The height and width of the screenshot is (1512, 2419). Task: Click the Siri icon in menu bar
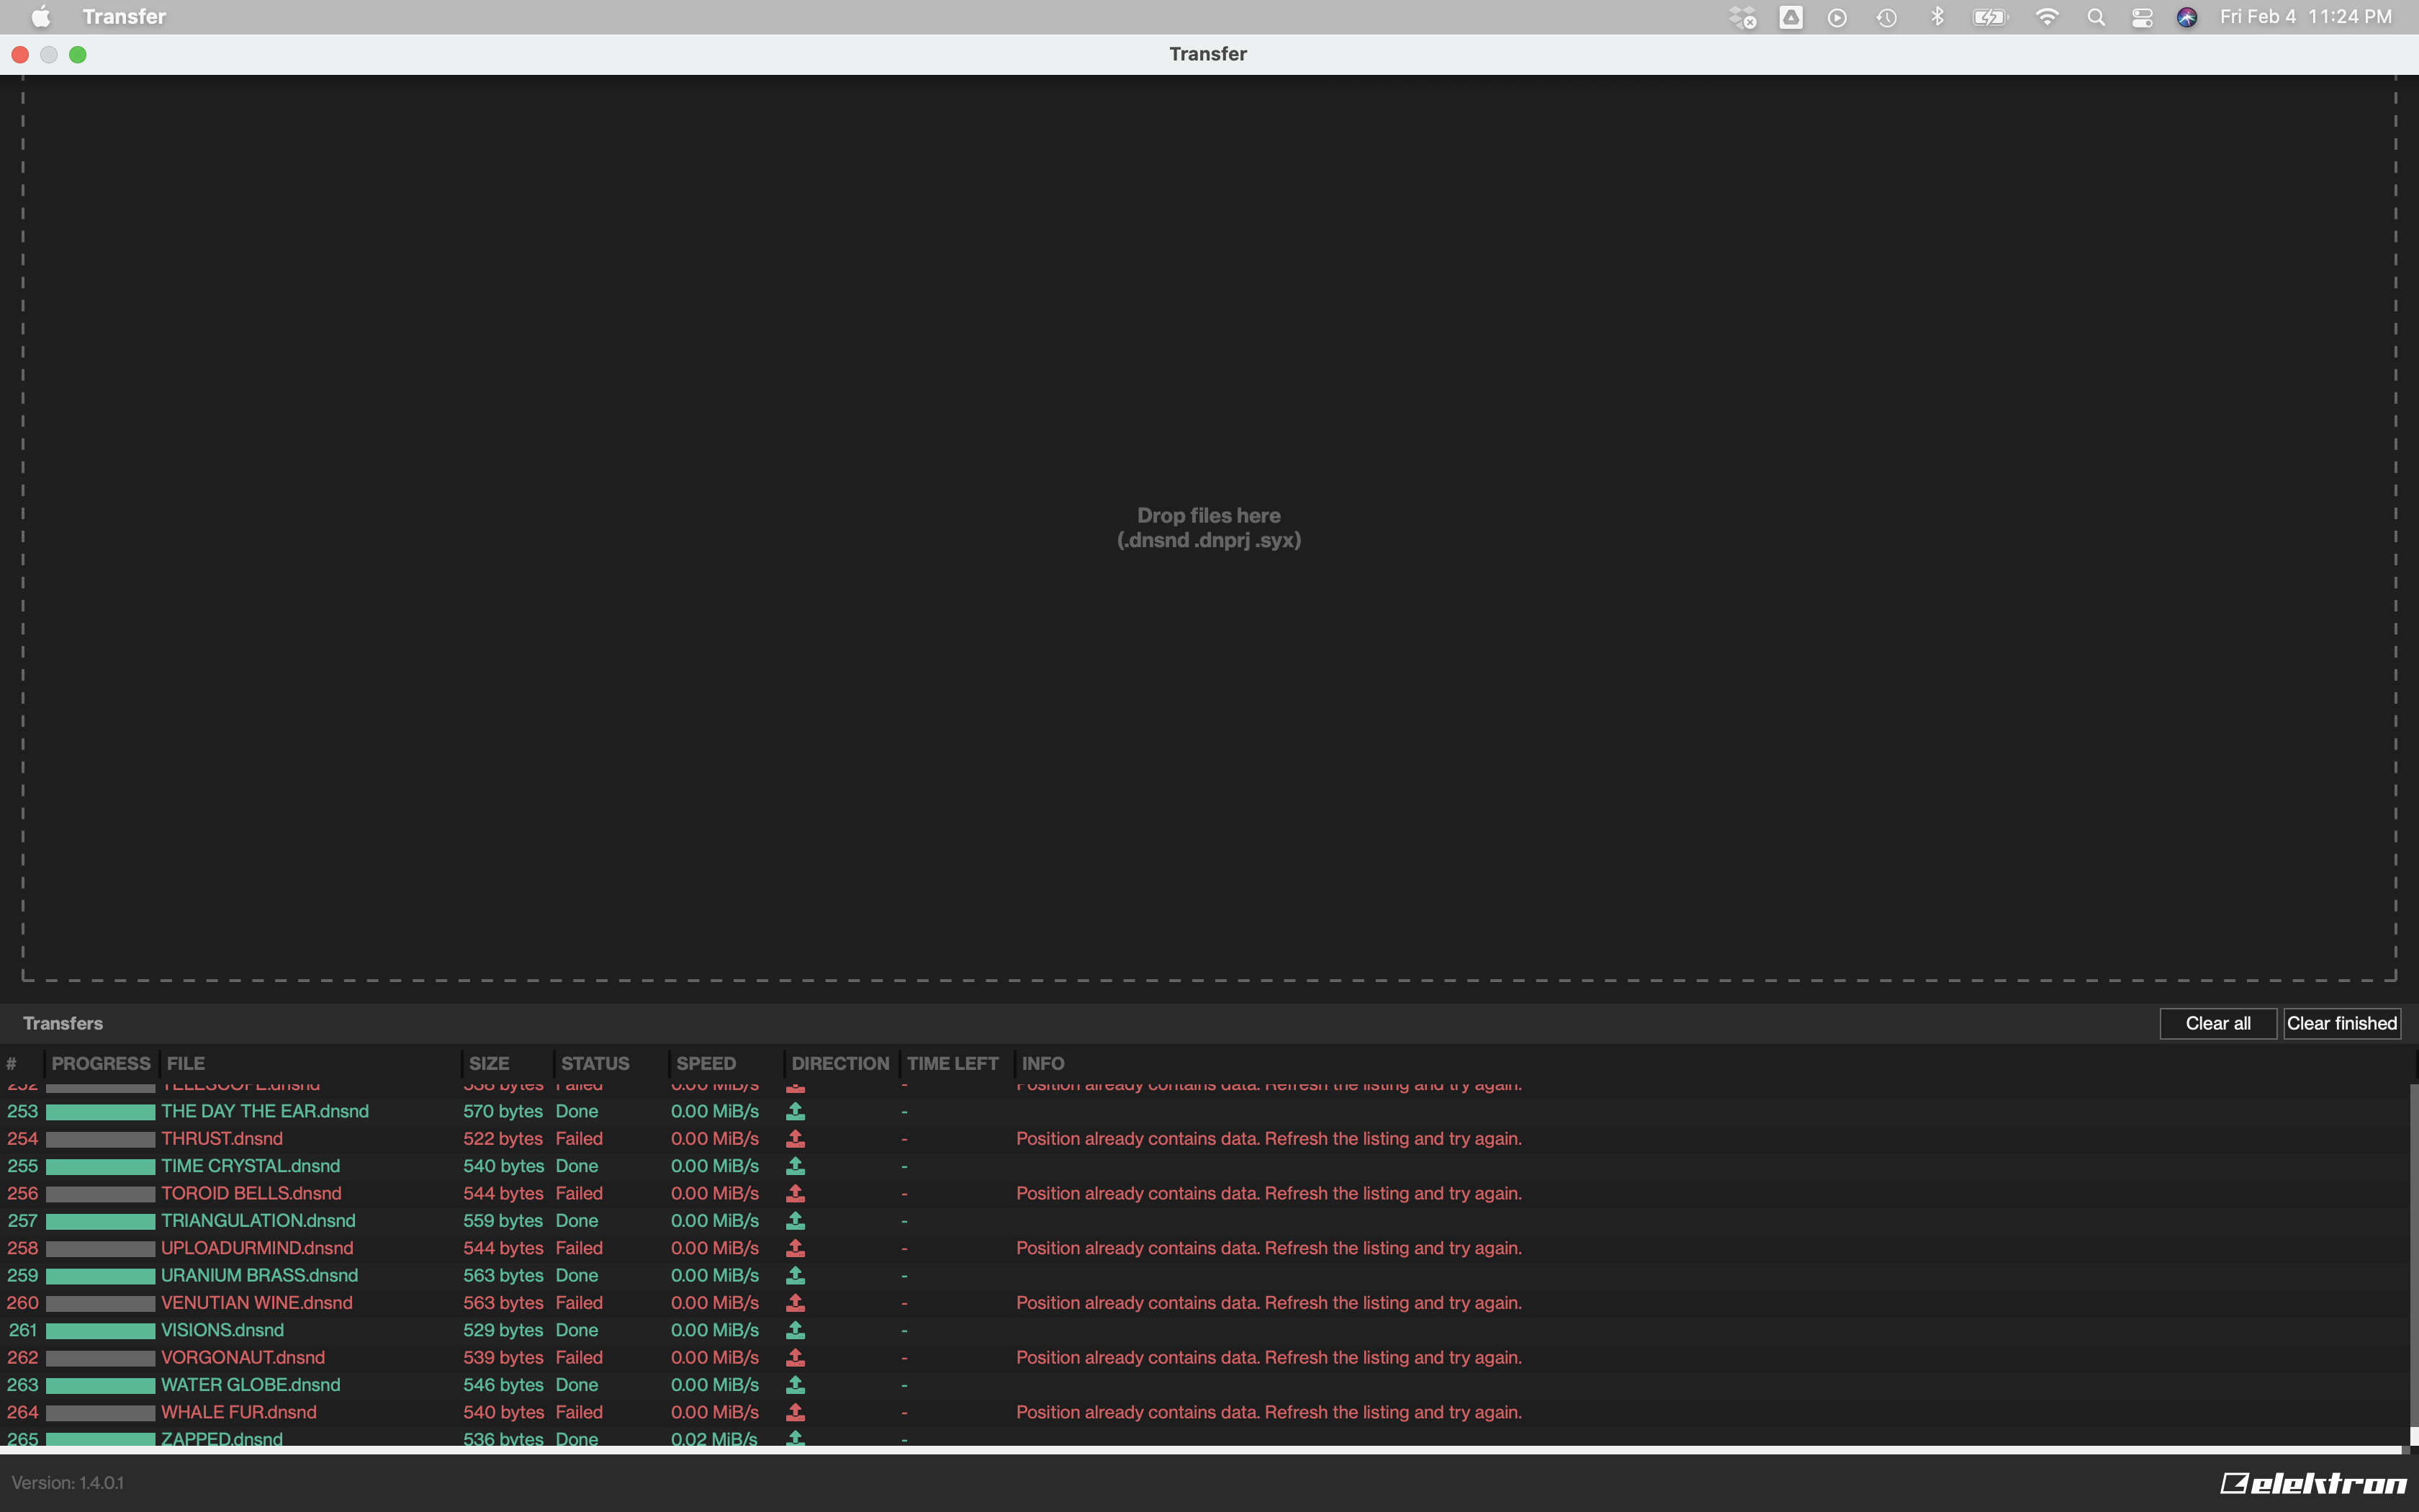2186,17
